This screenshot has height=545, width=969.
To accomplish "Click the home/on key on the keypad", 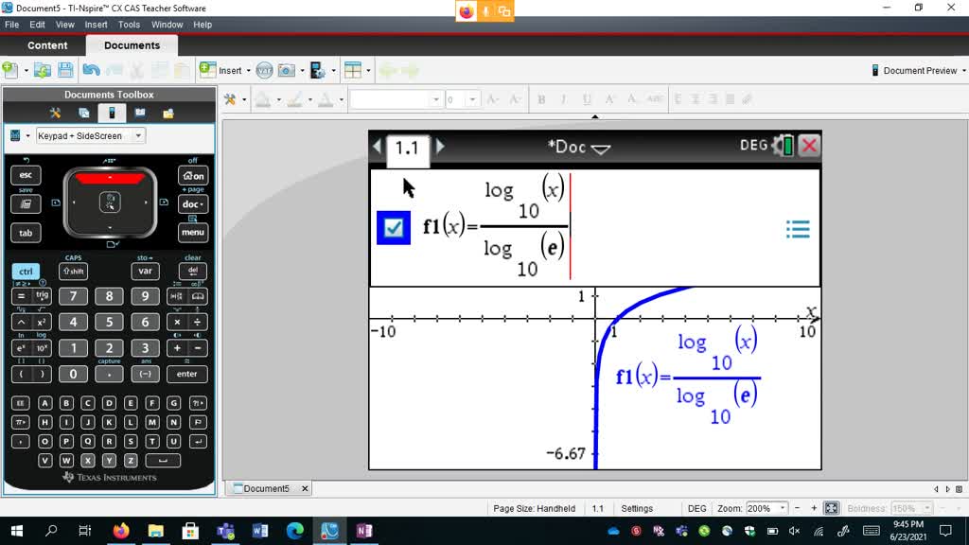I will pyautogui.click(x=193, y=175).
